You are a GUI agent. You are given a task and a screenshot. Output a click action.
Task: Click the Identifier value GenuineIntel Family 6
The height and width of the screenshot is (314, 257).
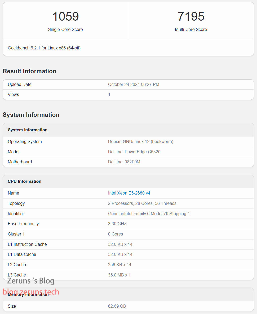149,214
